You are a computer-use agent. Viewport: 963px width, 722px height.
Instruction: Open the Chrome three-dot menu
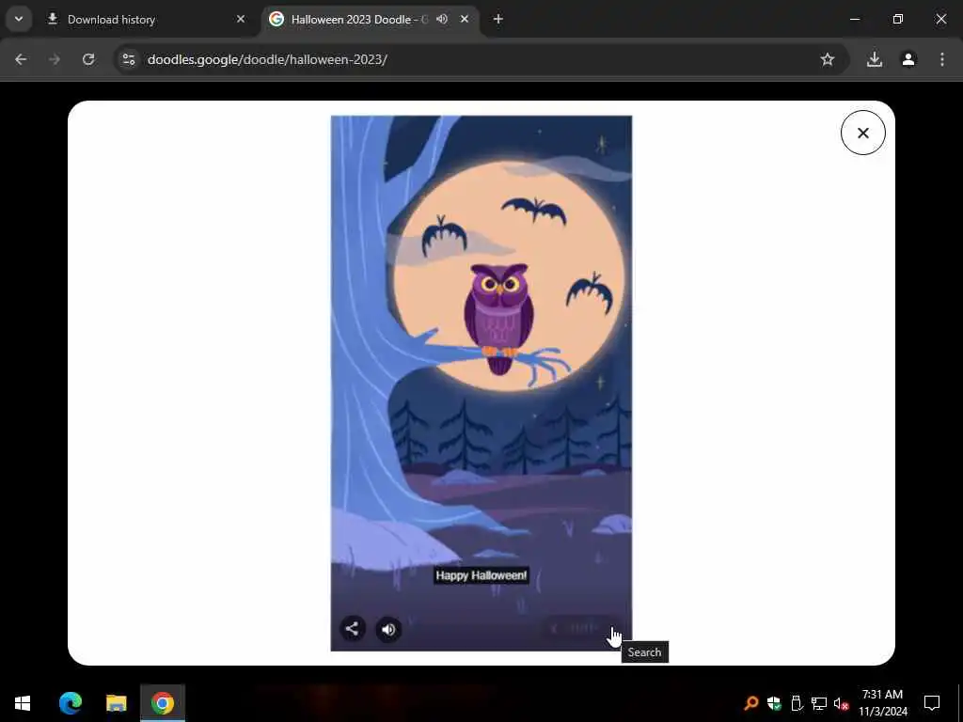(942, 59)
